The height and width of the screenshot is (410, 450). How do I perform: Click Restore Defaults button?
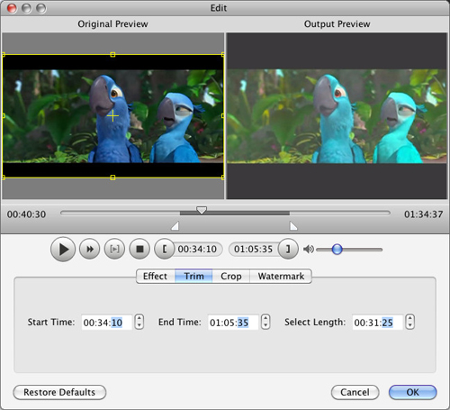point(59,392)
